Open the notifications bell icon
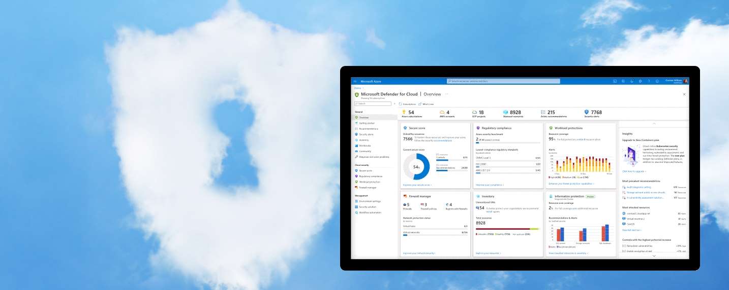This screenshot has height=290, width=729. click(x=632, y=81)
